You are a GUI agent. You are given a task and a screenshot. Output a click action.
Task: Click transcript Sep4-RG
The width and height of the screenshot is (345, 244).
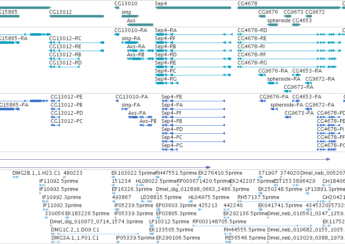tap(167, 83)
